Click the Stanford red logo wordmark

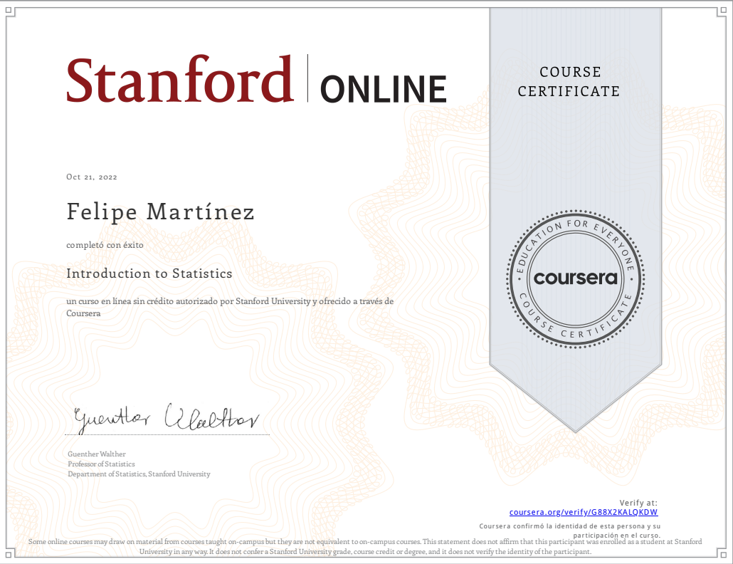pos(179,79)
